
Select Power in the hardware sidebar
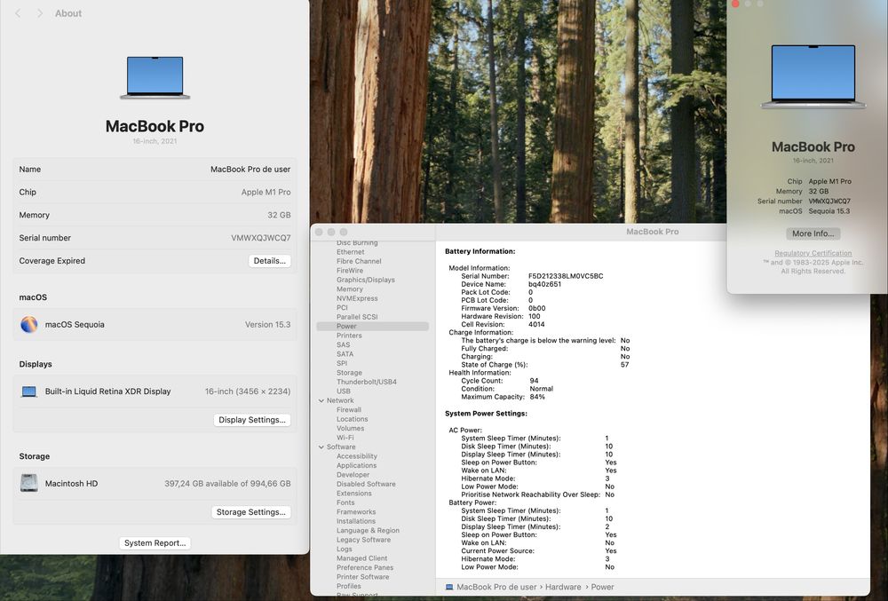[372, 327]
